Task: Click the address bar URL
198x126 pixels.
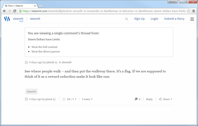Action: tap(104, 11)
